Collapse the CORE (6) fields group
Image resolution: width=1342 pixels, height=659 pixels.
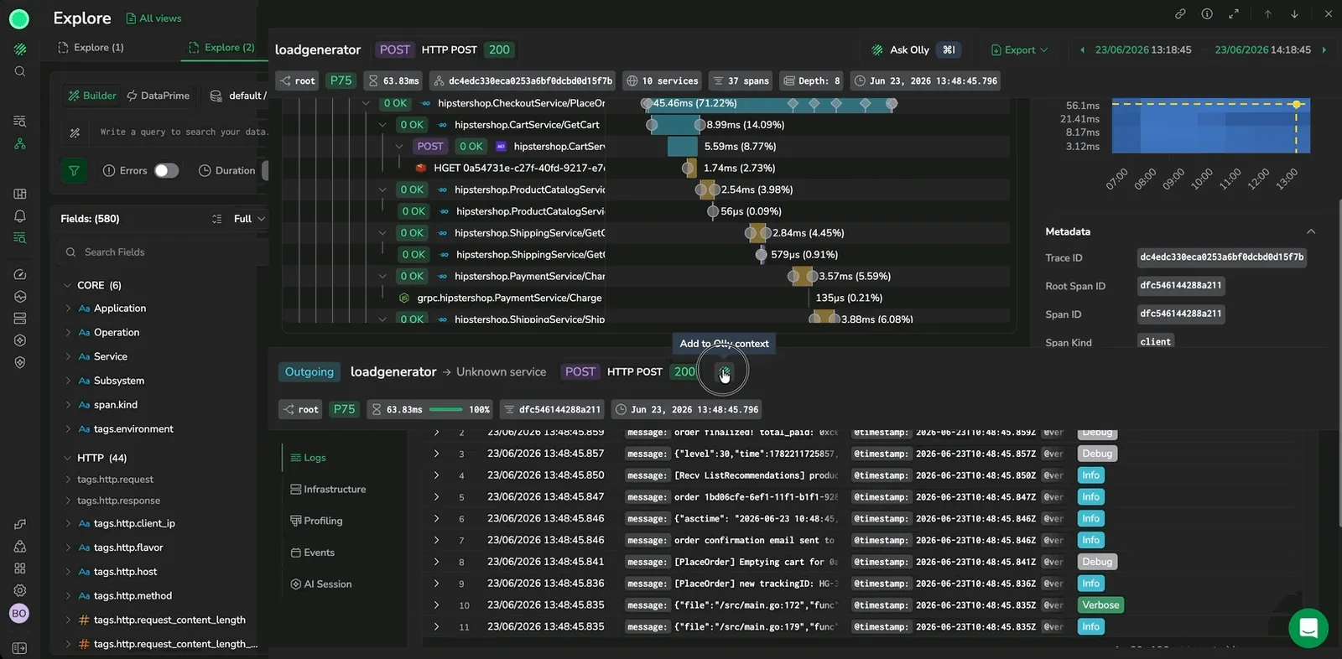tap(68, 285)
